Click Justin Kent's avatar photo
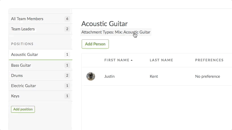Screen dimensions: 232x130 pyautogui.click(x=91, y=76)
